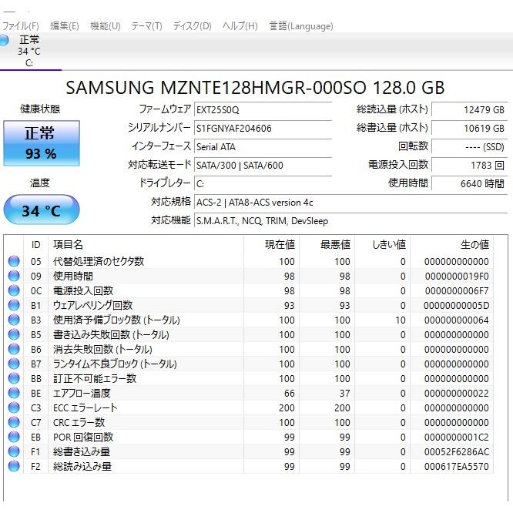Click status icon for B1 ウェアレベリング回数
The height and width of the screenshot is (513, 513).
[14, 305]
